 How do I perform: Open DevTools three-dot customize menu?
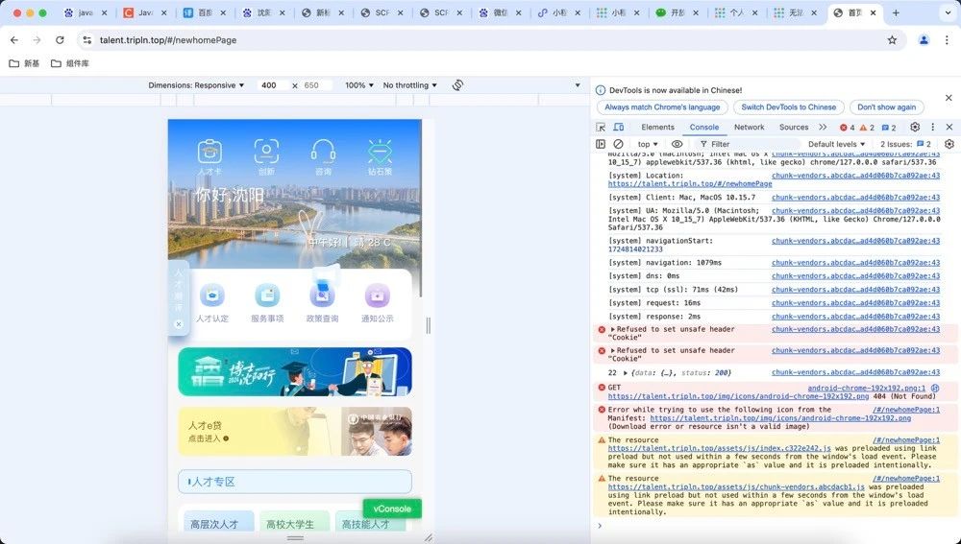point(933,128)
